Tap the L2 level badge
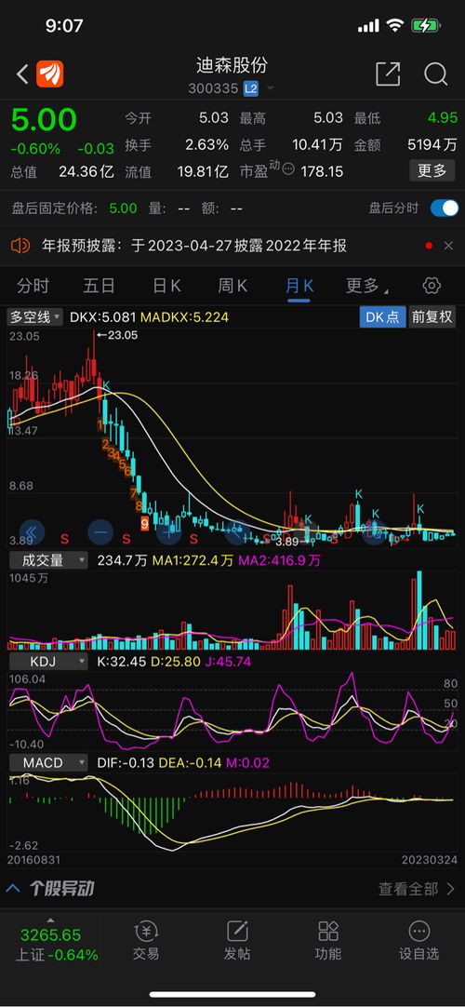The image size is (465, 1007). tap(251, 88)
